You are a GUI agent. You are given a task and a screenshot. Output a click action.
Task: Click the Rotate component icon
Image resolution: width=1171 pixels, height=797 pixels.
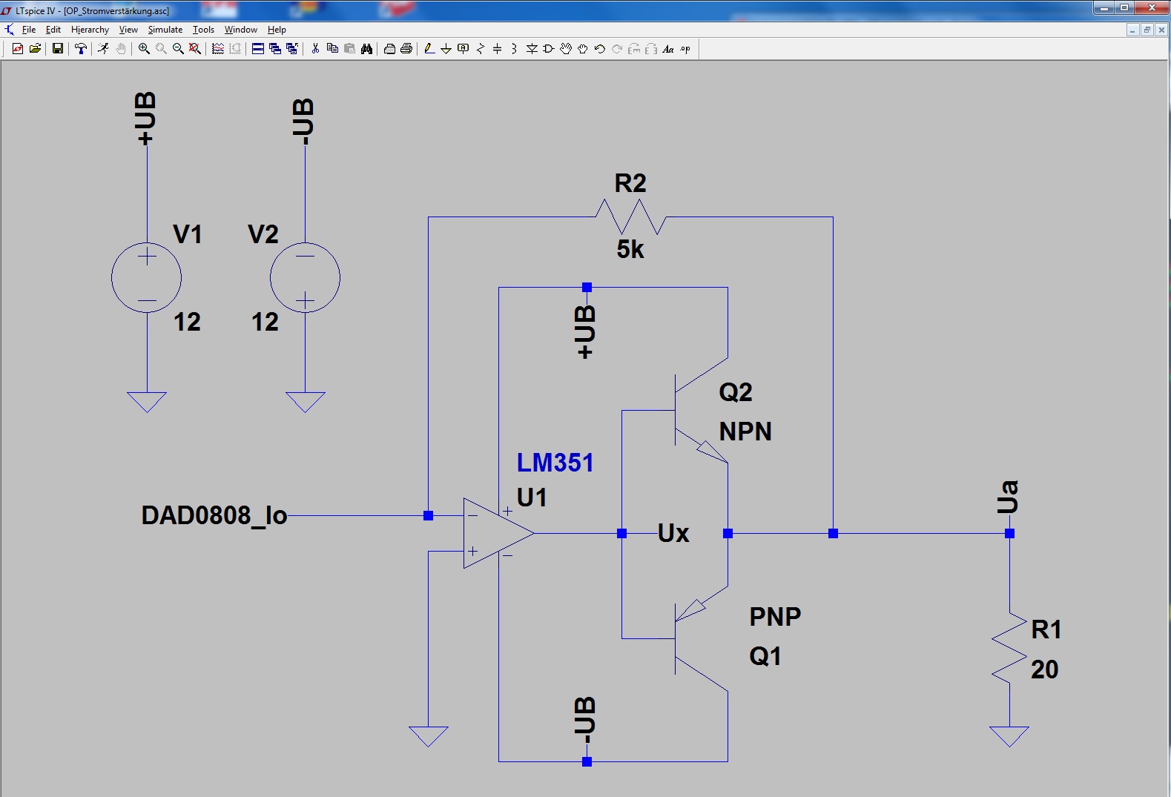(x=634, y=49)
